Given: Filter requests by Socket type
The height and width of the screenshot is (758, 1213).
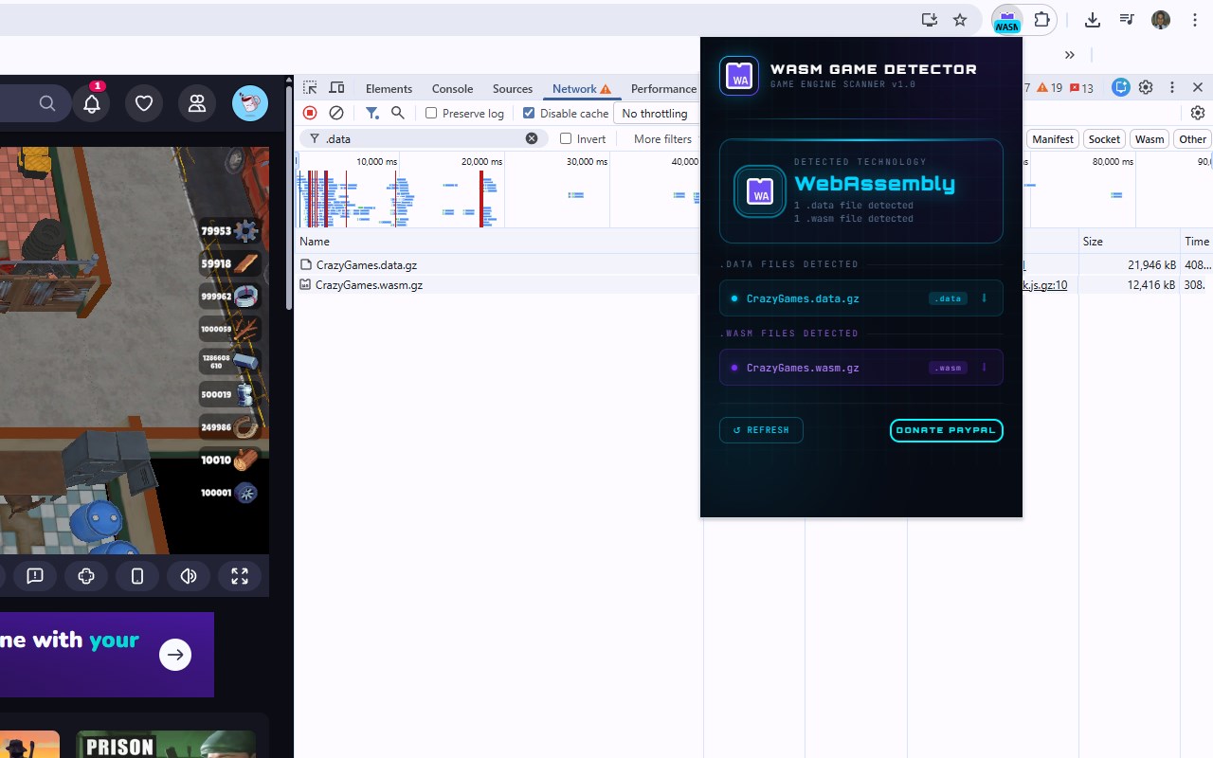Looking at the screenshot, I should [x=1104, y=138].
